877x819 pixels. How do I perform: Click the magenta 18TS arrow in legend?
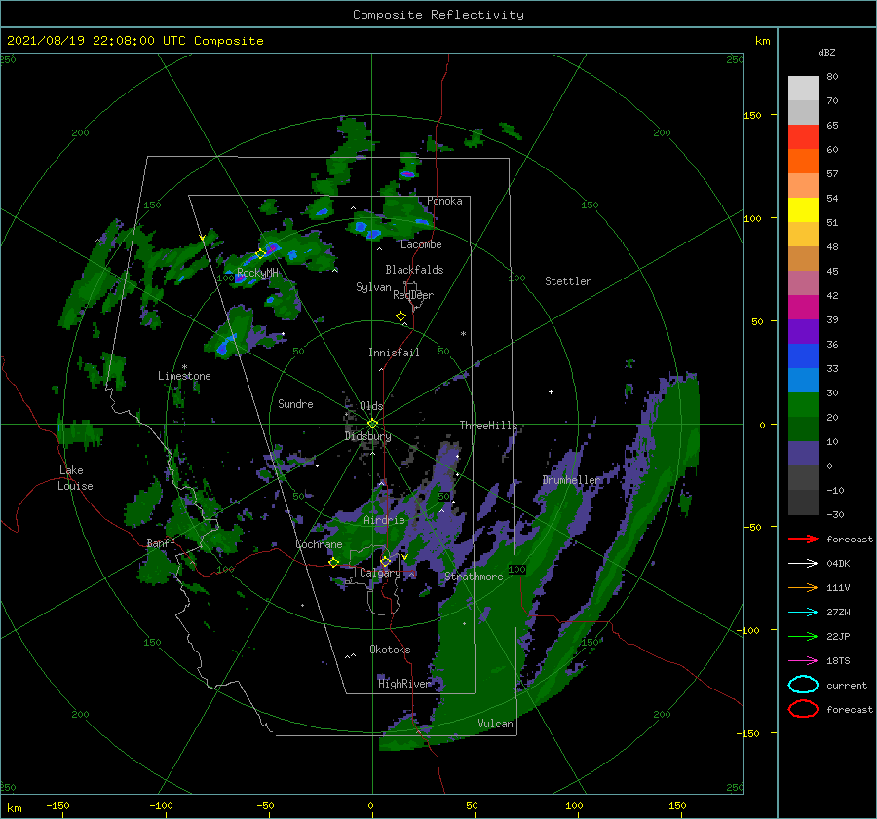[803, 661]
